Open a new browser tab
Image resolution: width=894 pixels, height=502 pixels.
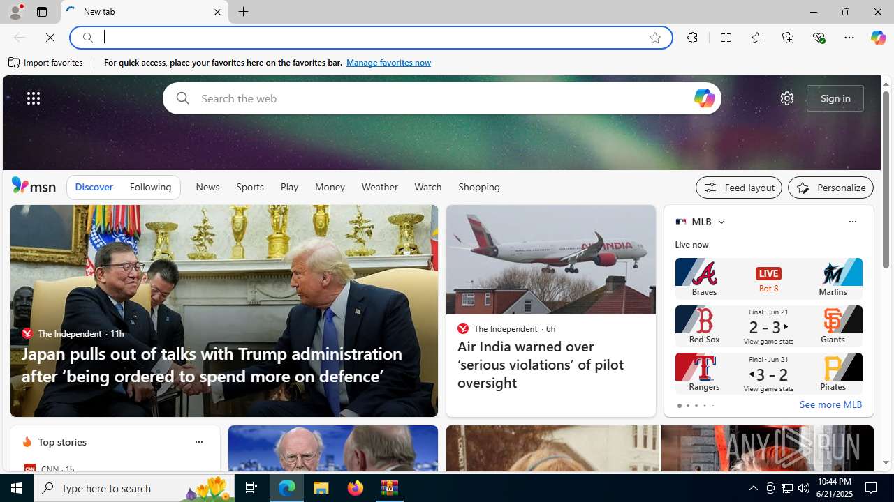243,12
